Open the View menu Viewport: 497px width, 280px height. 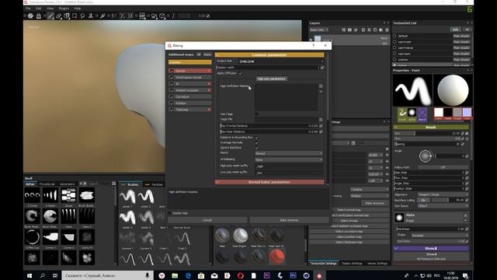50,9
